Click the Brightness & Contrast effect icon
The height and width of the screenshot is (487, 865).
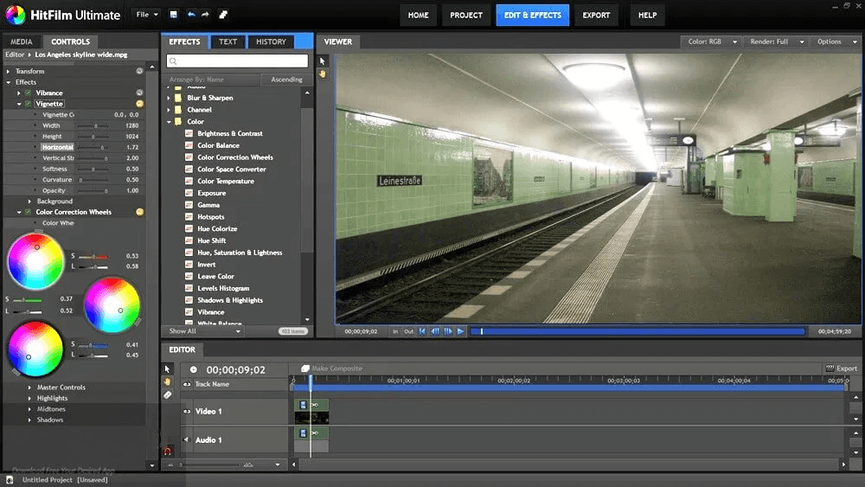coord(189,133)
